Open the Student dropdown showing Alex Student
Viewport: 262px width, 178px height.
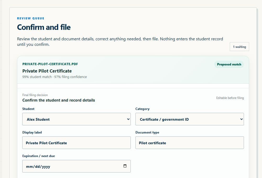pos(76,119)
